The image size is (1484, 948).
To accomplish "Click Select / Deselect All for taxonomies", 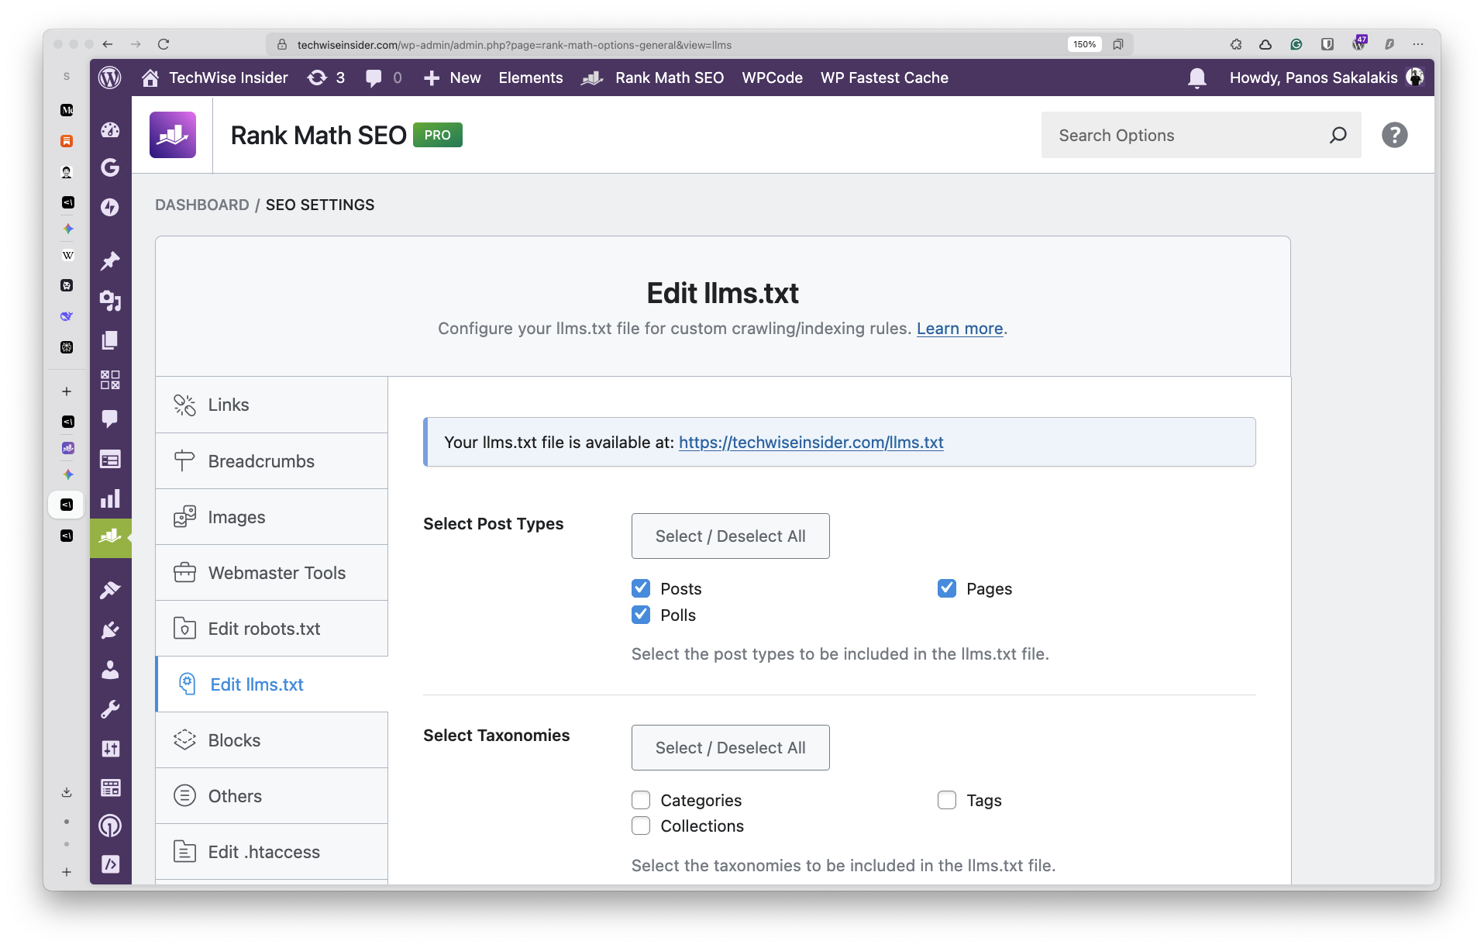I will click(x=730, y=747).
